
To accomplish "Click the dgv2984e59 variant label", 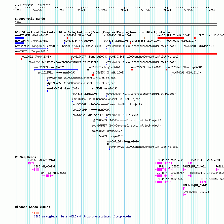I will [x=82, y=83].
